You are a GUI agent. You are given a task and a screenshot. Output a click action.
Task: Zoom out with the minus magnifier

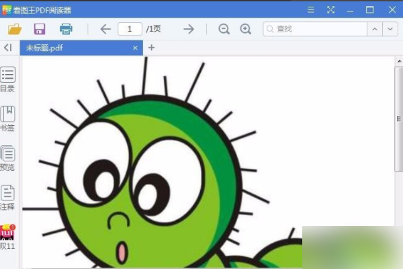pos(224,29)
